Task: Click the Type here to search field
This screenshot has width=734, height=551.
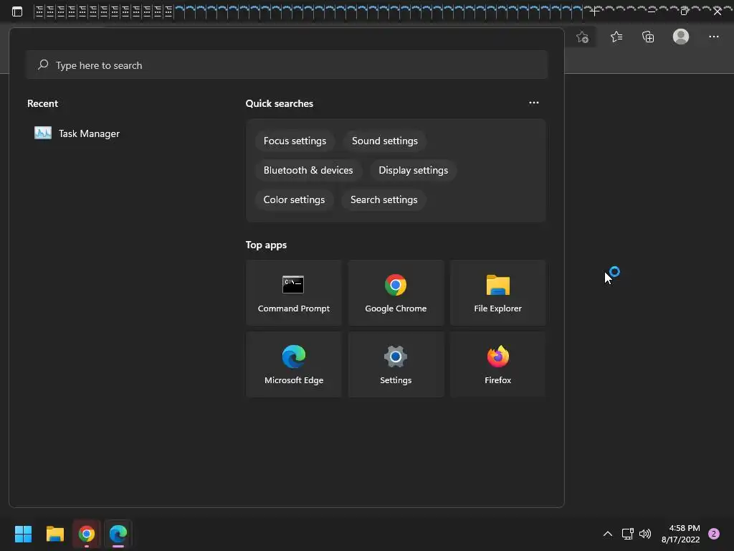Action: 287,65
